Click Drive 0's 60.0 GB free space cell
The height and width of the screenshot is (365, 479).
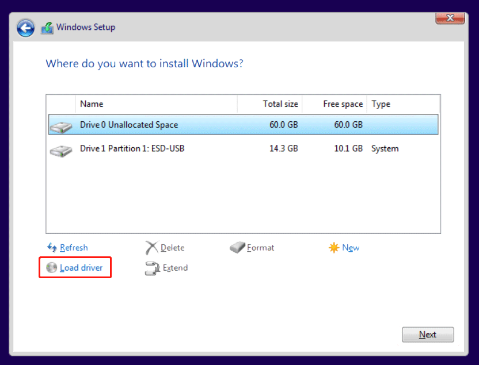pyautogui.click(x=348, y=125)
